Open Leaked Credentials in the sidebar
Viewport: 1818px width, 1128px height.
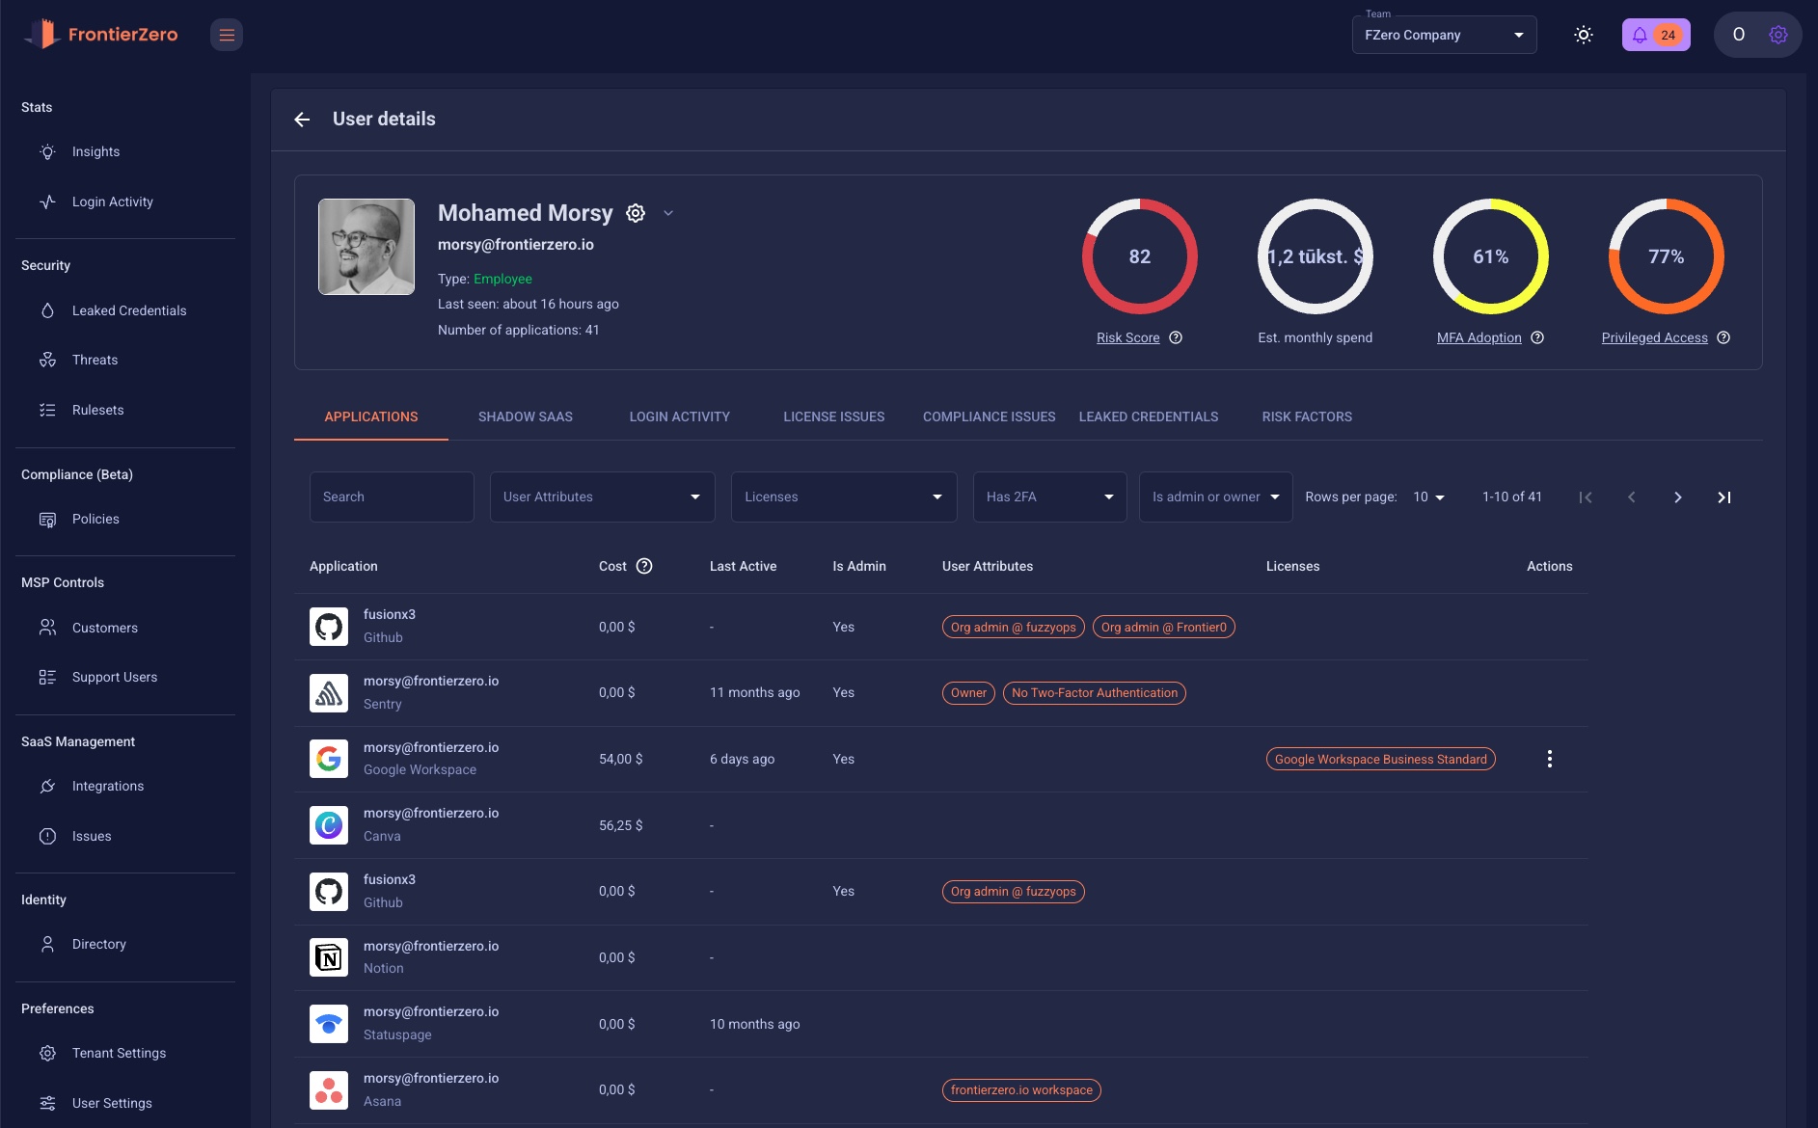pyautogui.click(x=128, y=310)
